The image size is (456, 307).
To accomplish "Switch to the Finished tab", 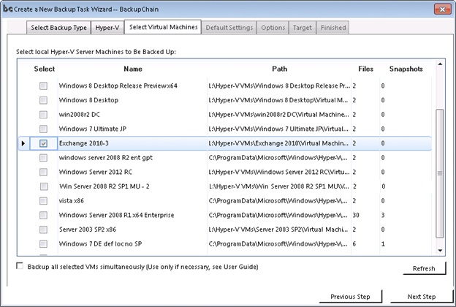I will tap(333, 28).
